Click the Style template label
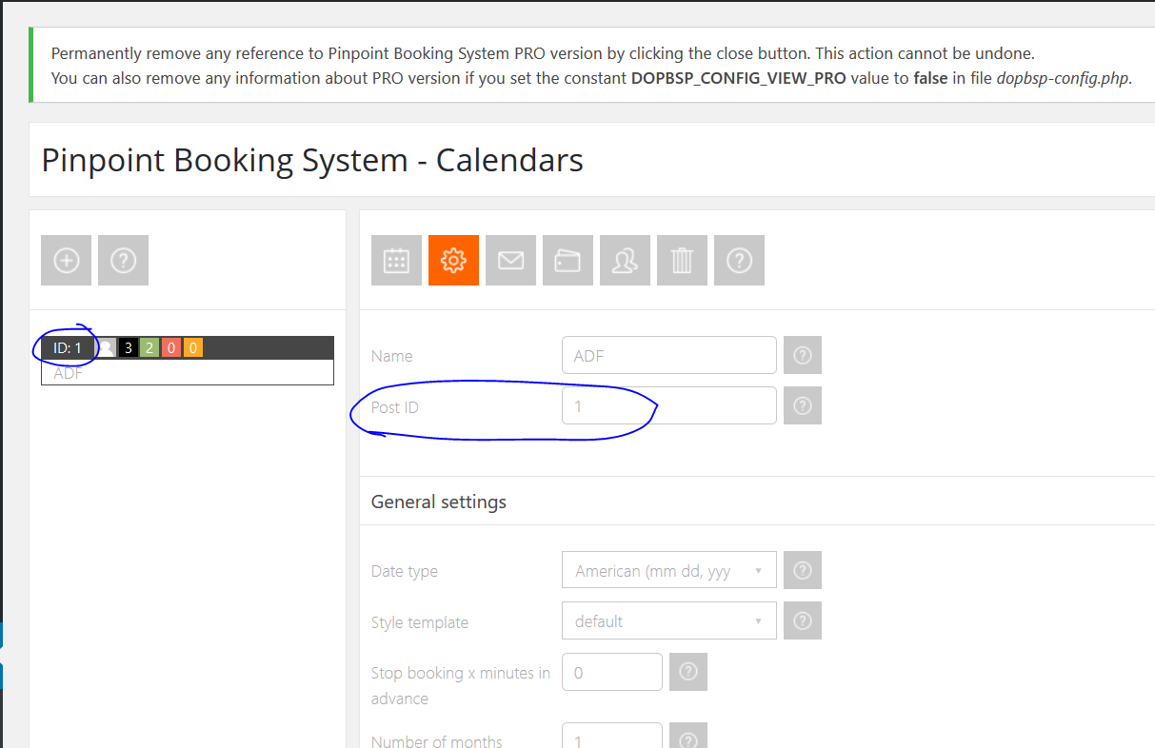This screenshot has width=1155, height=748. pyautogui.click(x=420, y=622)
